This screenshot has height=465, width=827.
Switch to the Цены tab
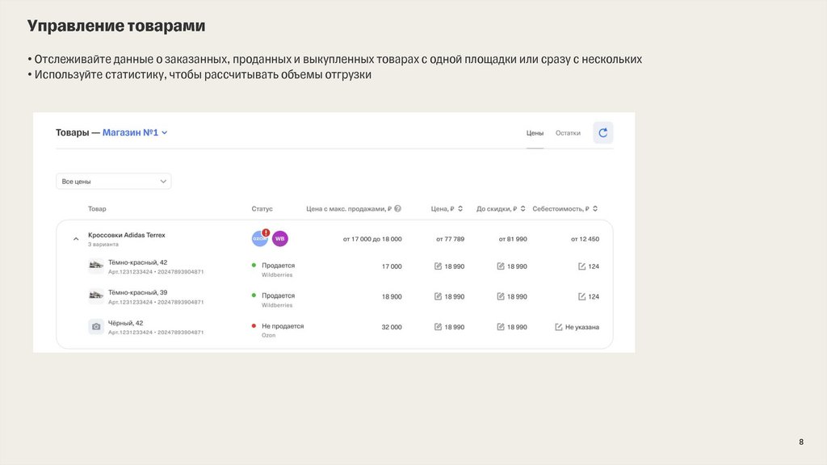click(535, 133)
